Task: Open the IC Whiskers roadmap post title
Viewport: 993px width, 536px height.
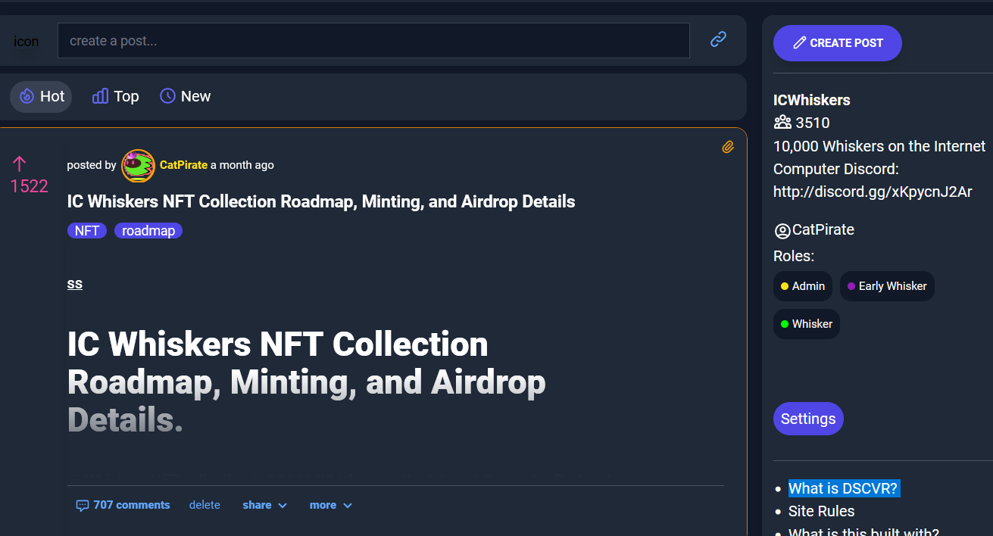Action: coord(321,201)
